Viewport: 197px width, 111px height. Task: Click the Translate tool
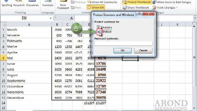pos(48,3)
